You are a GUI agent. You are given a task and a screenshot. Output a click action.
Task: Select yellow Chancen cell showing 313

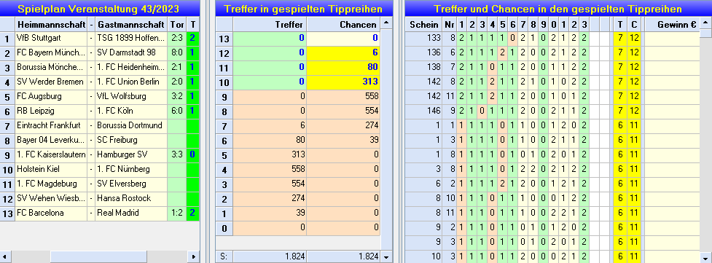click(x=343, y=82)
